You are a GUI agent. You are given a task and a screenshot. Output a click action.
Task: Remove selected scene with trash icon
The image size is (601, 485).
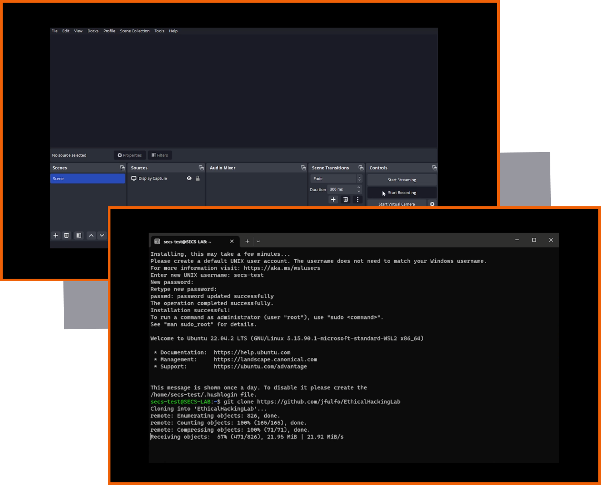66,235
